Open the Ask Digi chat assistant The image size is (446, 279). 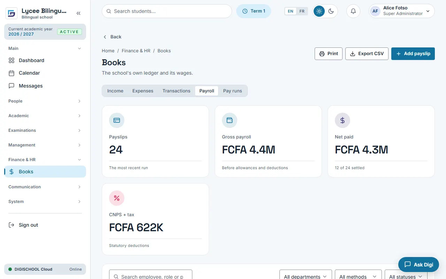coord(418,265)
